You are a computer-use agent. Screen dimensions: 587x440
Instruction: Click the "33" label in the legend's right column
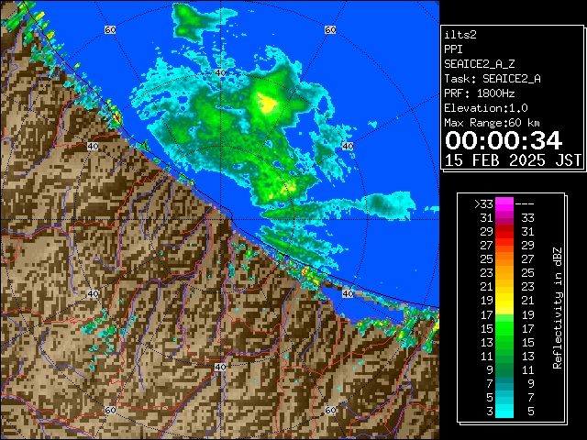click(527, 218)
